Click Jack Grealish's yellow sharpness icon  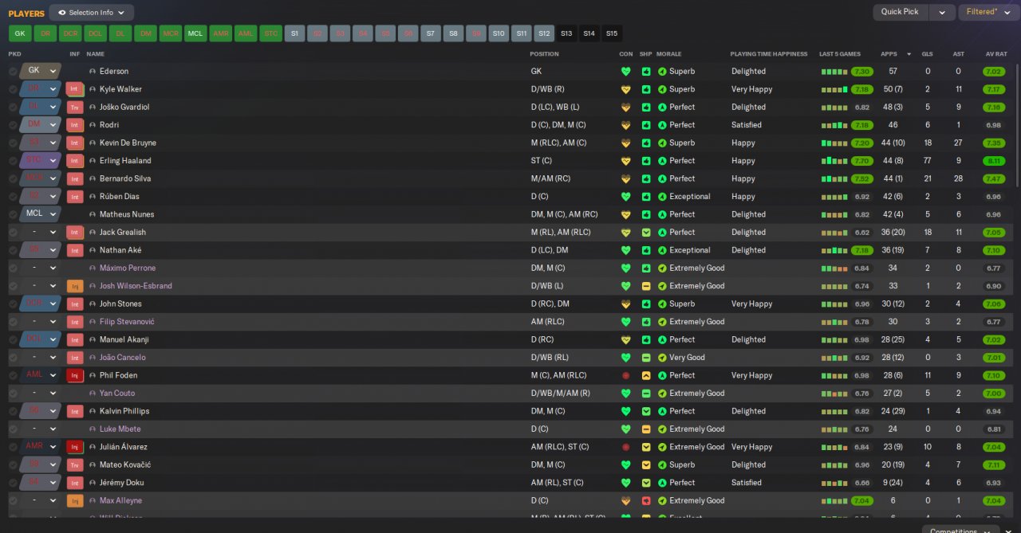[x=646, y=232]
